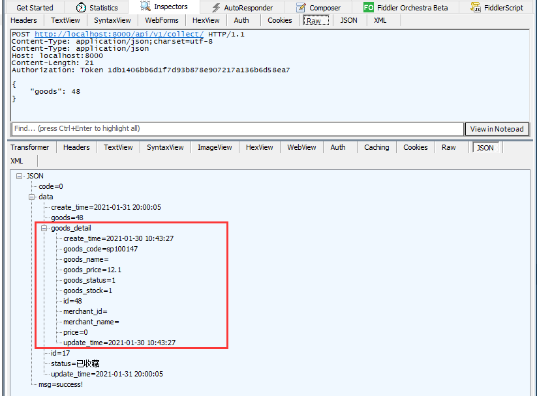Focus the Find search field

[238, 128]
